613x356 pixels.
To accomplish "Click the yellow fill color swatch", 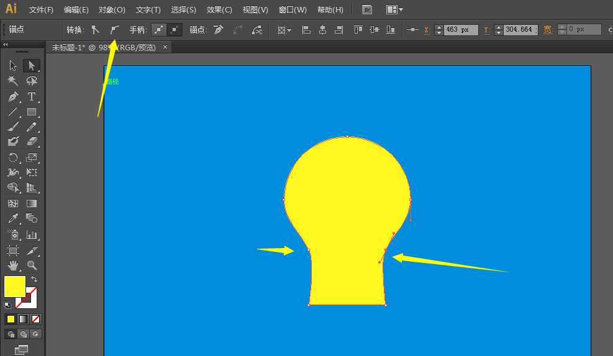I will pos(14,286).
